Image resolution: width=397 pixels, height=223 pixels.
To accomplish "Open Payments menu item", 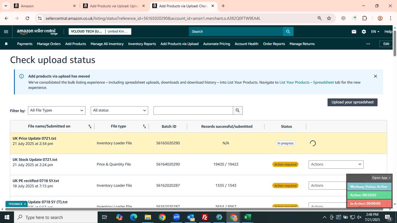I will [x=25, y=44].
